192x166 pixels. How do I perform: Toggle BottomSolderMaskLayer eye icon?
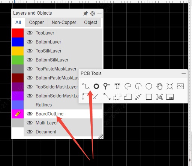(x=30, y=96)
